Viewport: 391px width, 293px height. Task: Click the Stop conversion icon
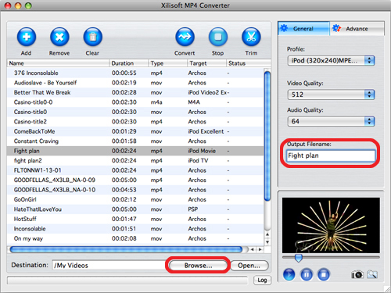tap(218, 37)
